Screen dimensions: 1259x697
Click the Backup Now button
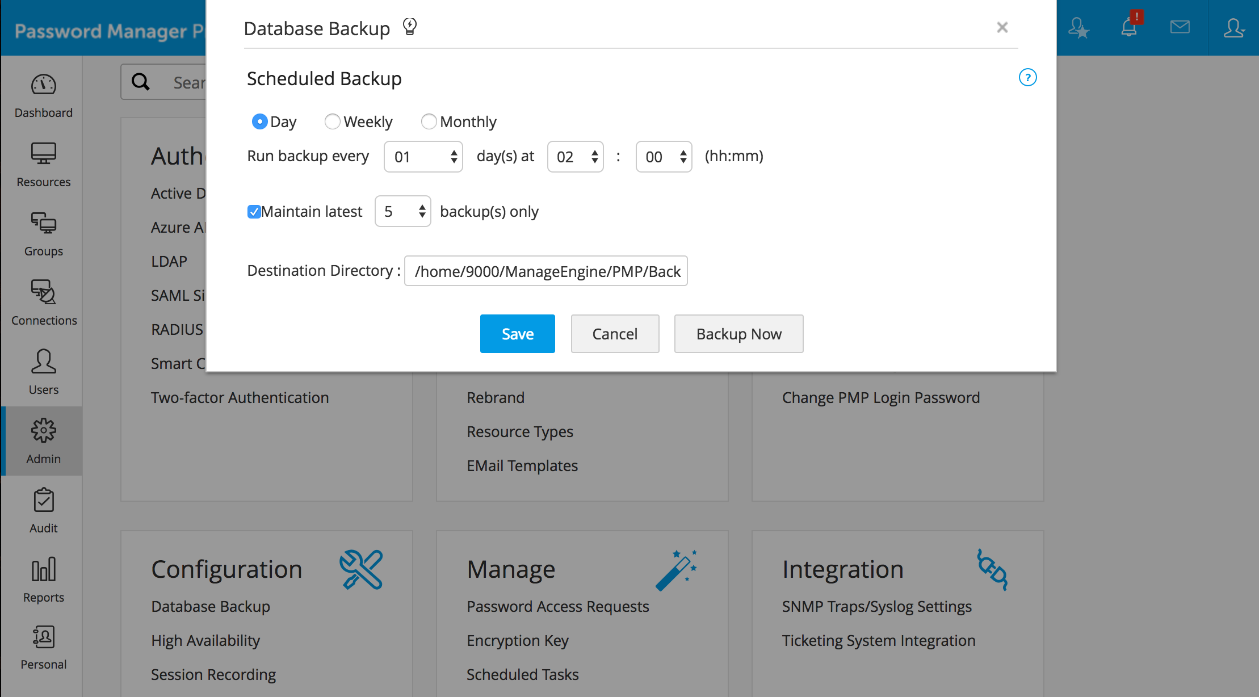(x=738, y=334)
